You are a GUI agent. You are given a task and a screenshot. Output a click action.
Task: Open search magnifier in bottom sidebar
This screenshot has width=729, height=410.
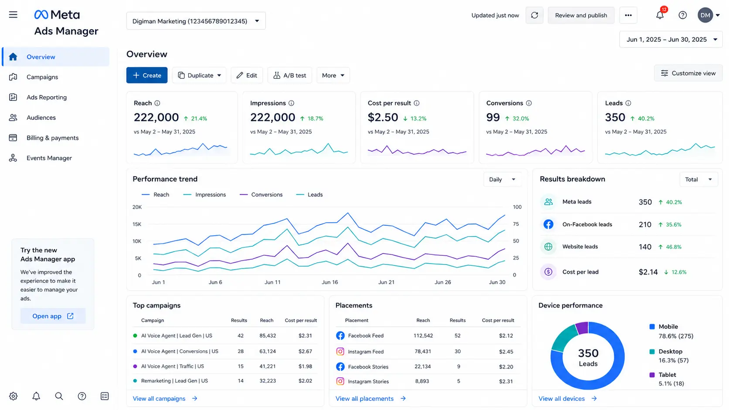click(x=59, y=396)
